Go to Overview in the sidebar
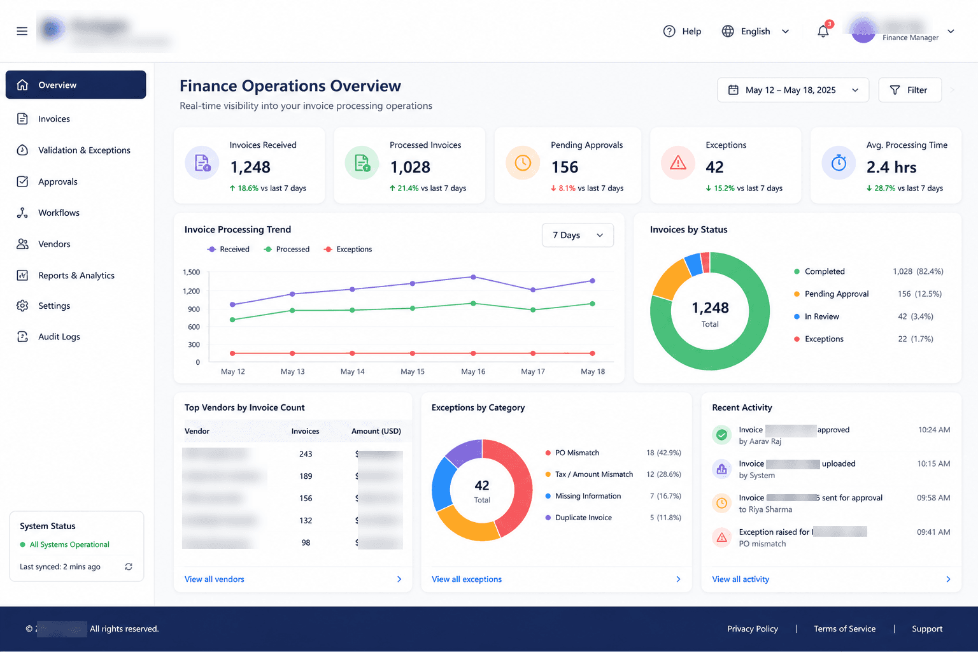The image size is (978, 652). coord(76,85)
